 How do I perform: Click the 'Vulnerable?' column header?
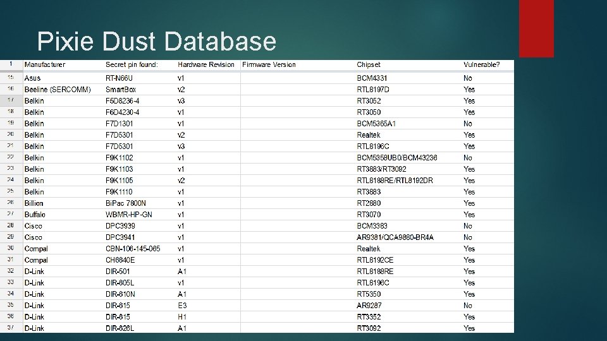[x=481, y=64]
